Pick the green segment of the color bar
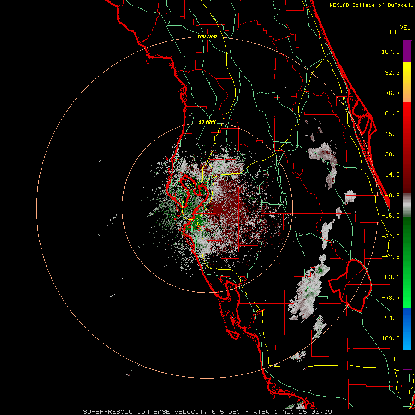The image size is (415, 415). pyautogui.click(x=407, y=262)
